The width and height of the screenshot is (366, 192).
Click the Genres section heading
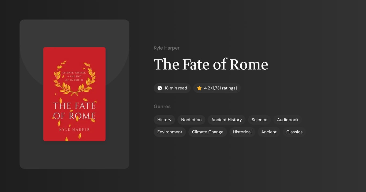click(162, 106)
